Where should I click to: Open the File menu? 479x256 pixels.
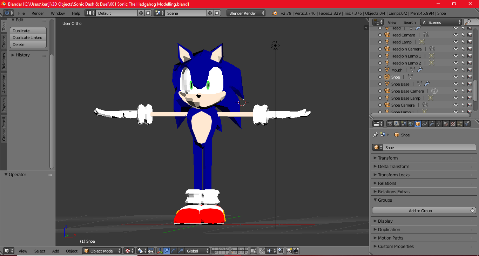click(21, 13)
